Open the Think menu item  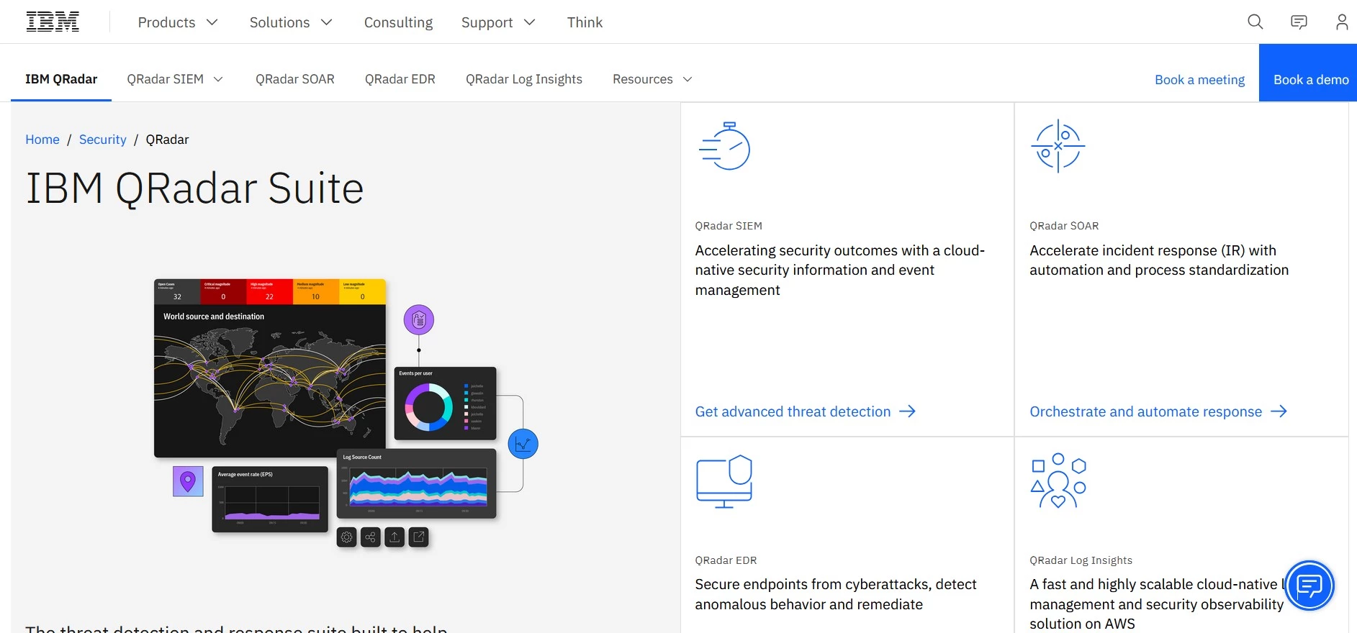click(x=585, y=22)
